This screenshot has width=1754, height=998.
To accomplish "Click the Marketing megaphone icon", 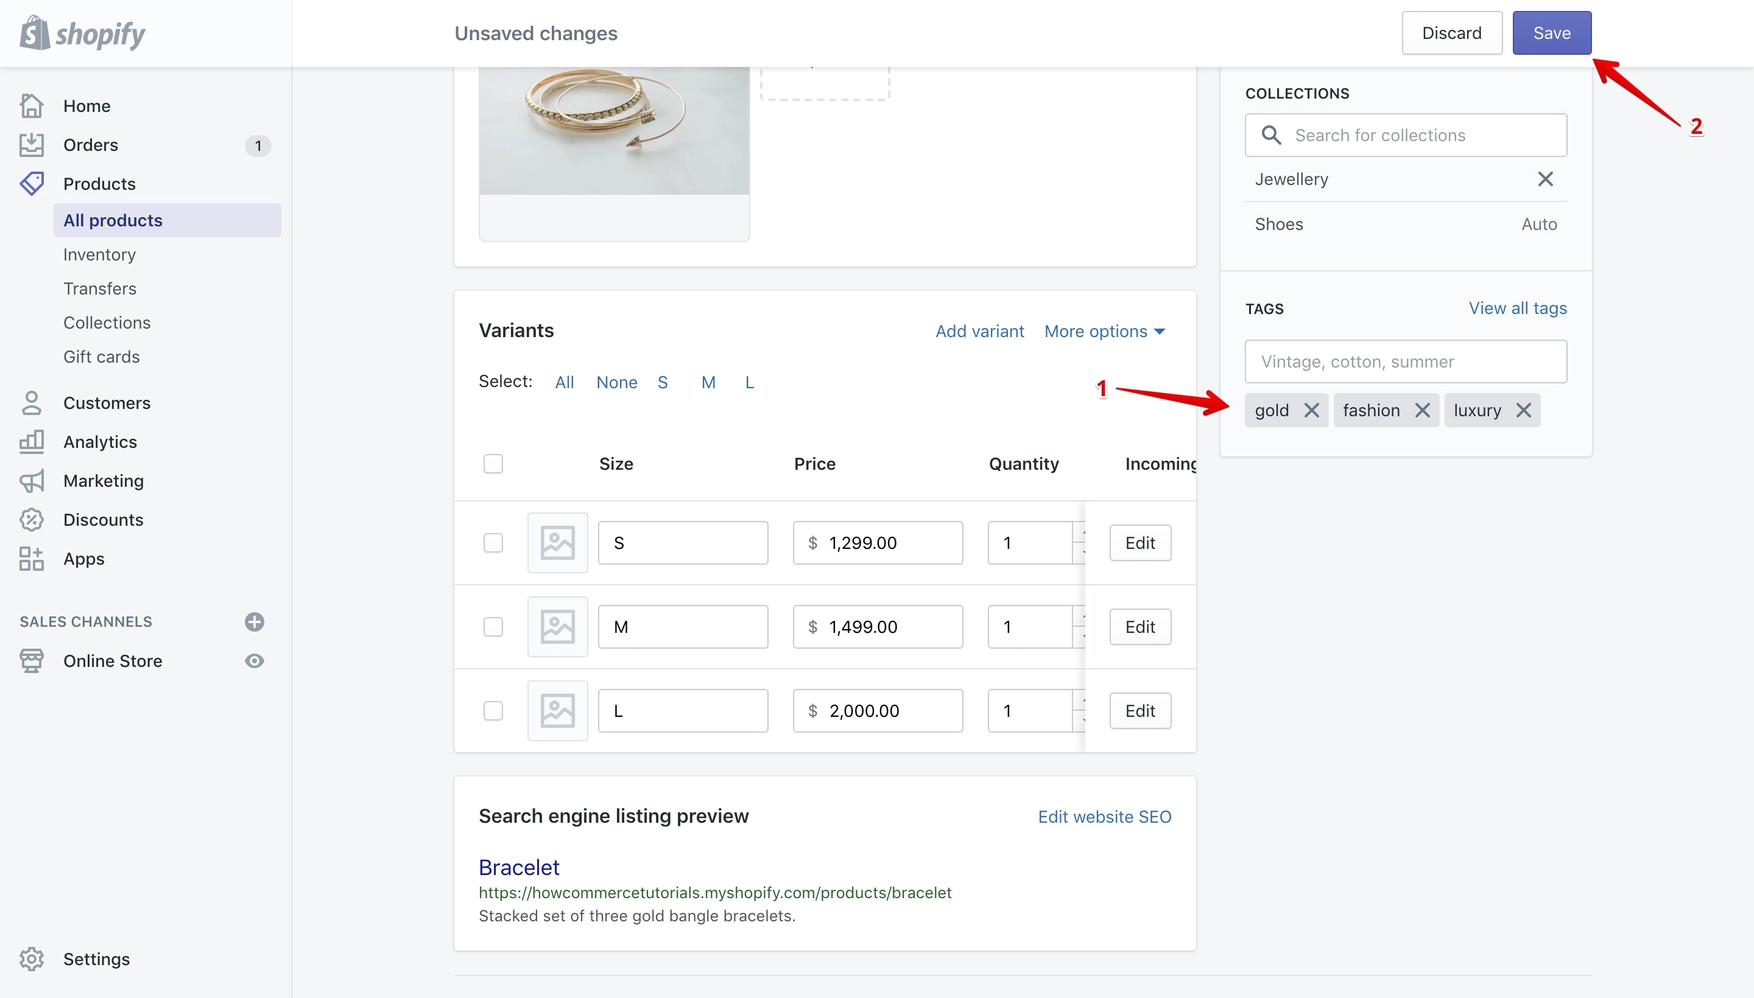I will (32, 481).
